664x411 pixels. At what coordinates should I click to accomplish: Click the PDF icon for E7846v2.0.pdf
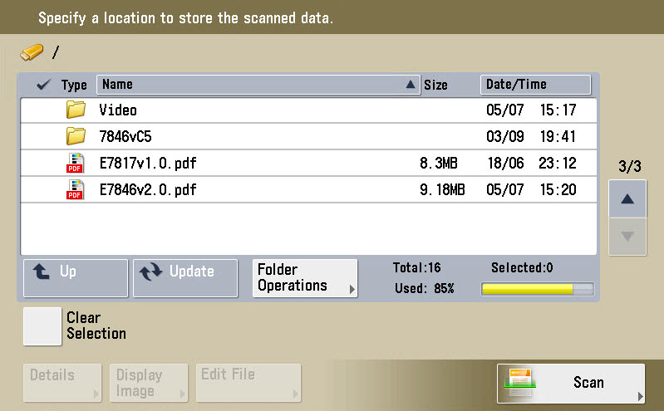76,190
